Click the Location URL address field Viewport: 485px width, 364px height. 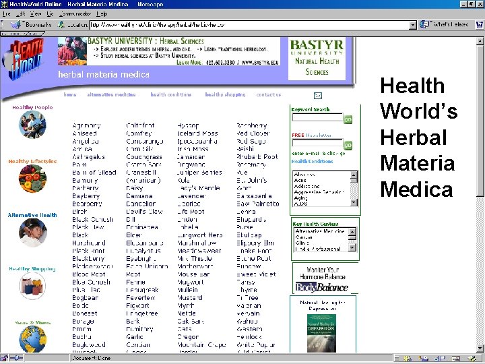(x=249, y=25)
